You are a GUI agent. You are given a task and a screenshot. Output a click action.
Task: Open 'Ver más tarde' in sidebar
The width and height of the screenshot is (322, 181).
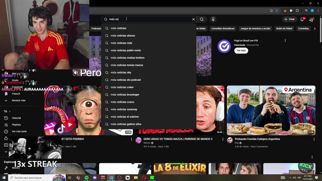(19, 131)
